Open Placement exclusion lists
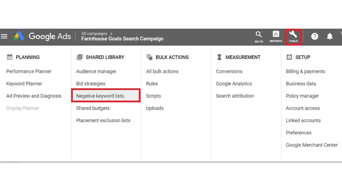This screenshot has width=342, height=192. pos(103,120)
